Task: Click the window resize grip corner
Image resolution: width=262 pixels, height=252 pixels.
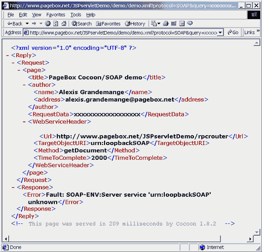Action: pos(258,248)
